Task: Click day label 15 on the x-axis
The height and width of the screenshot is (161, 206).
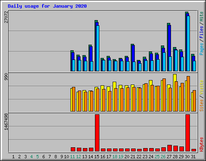Action: click(x=97, y=157)
